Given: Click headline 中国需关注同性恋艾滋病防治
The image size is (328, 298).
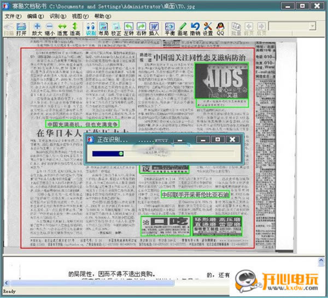Looking at the screenshot, I should point(200,57).
